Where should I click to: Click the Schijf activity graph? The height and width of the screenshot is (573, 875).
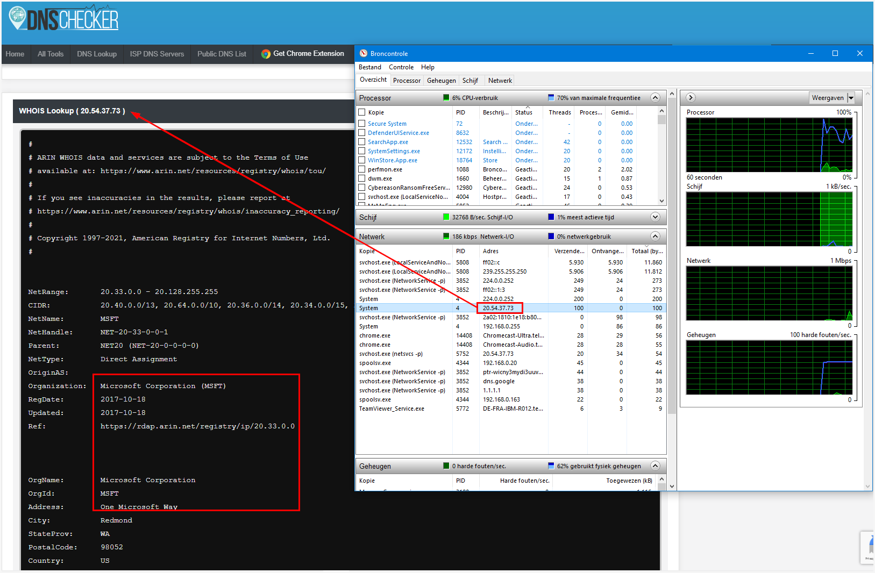tap(769, 219)
